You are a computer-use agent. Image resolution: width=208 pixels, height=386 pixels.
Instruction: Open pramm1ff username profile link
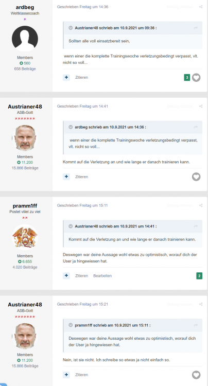coord(25,206)
